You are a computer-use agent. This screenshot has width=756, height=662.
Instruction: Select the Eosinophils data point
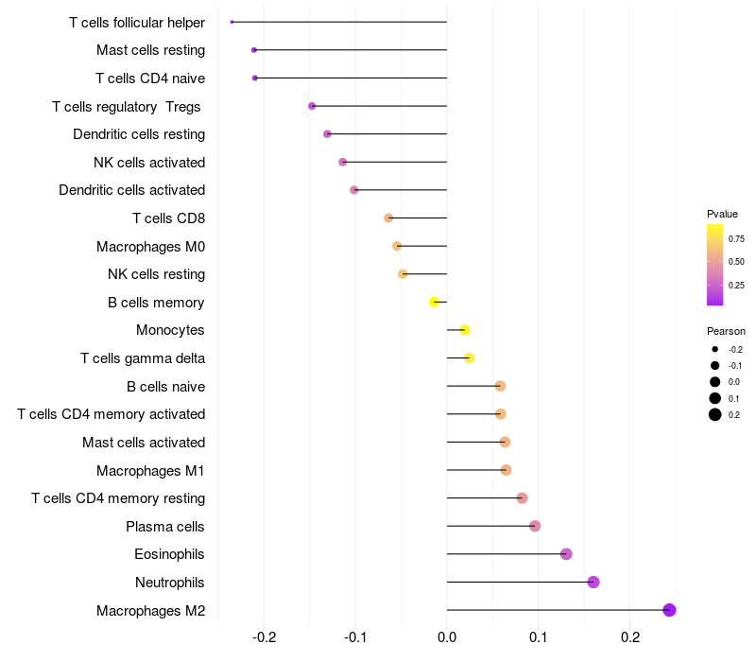point(566,554)
